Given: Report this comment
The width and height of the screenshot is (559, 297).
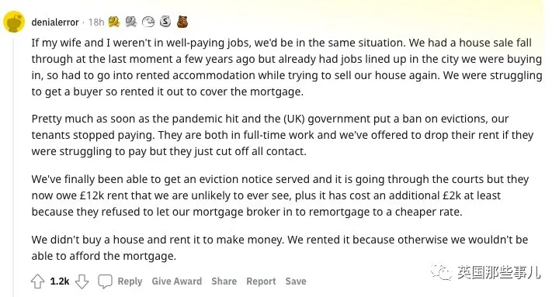Looking at the screenshot, I should click(261, 281).
